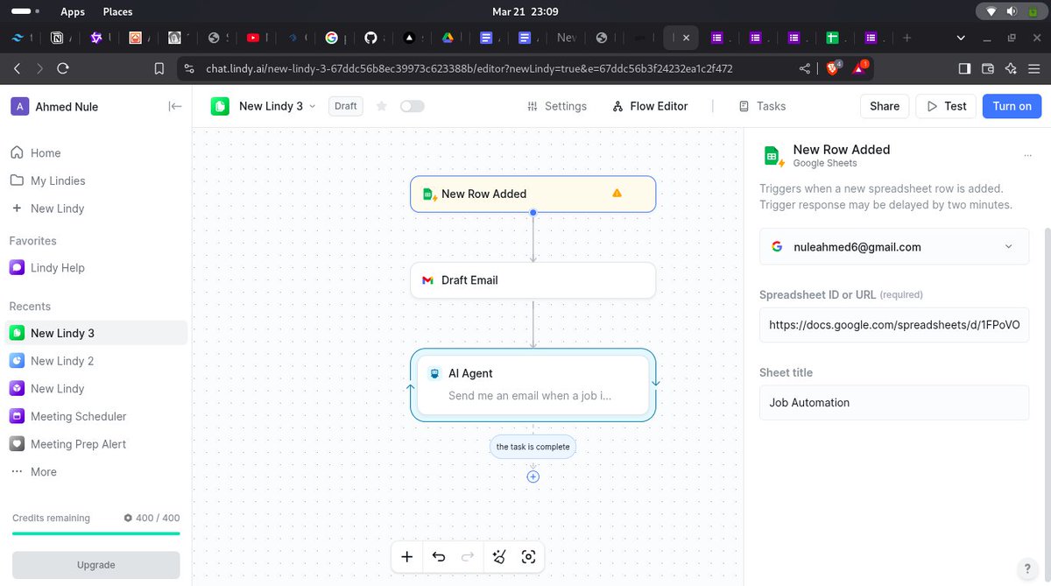Viewport: 1051px width, 586px height.
Task: Click the add node plus in bottom toolbar
Action: (407, 557)
